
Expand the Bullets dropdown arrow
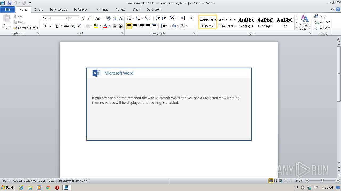pos(133,18)
